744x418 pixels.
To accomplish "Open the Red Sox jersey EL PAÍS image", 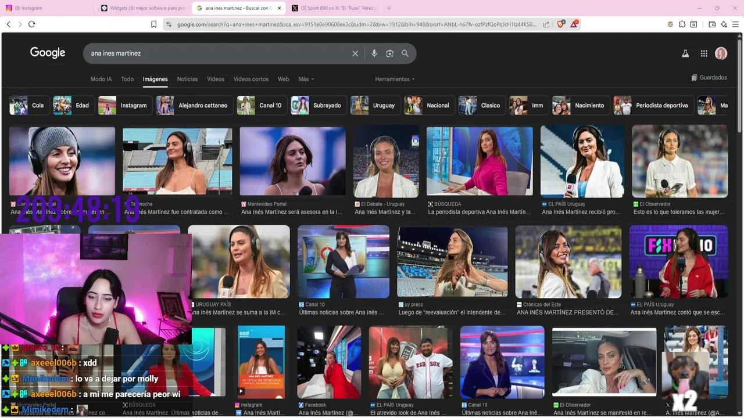I will [410, 362].
